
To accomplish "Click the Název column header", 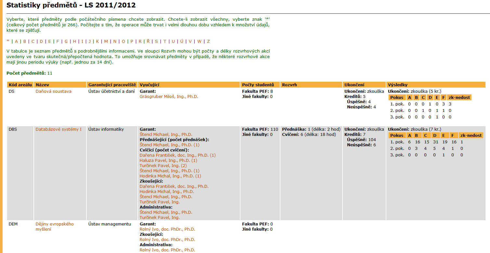I will click(x=60, y=85).
